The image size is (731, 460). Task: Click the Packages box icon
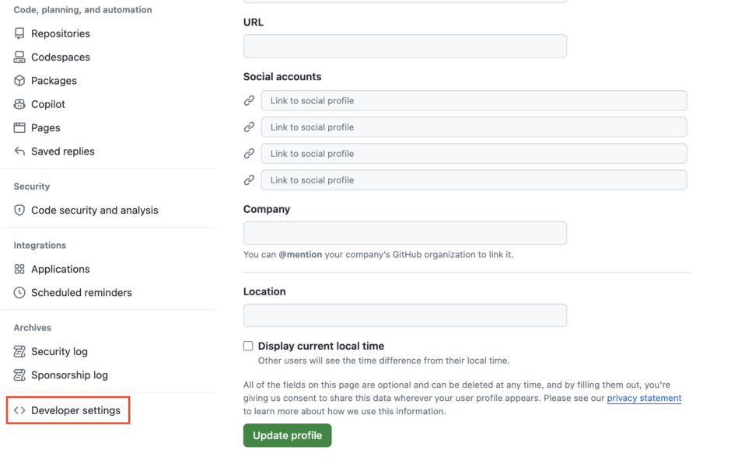click(19, 80)
